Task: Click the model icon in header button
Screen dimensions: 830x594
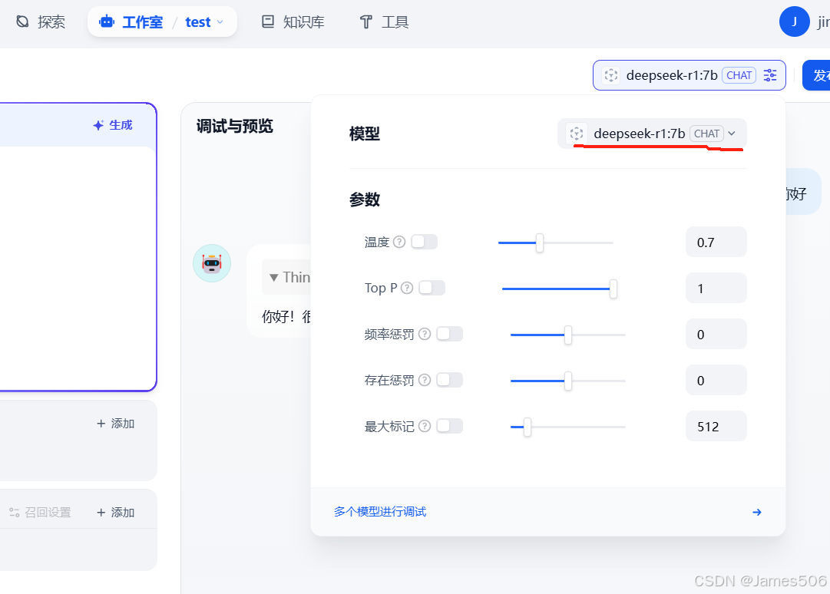Action: coord(611,75)
